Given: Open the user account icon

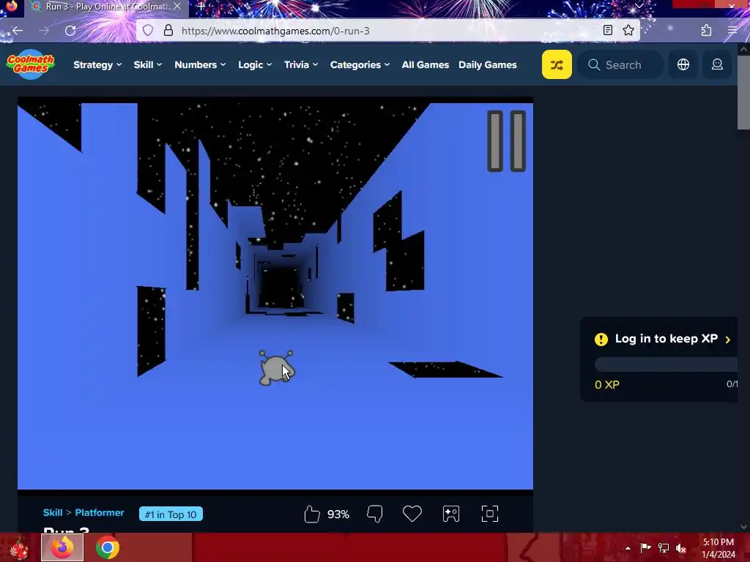Looking at the screenshot, I should coord(717,64).
